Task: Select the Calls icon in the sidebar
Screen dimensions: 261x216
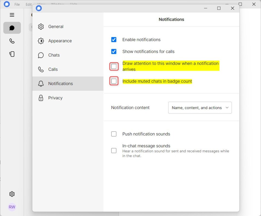Action: point(12,41)
